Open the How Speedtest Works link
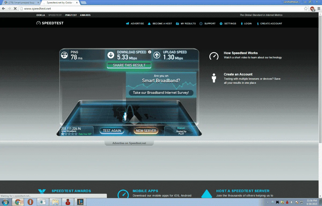This screenshot has width=322, height=206. [241, 53]
